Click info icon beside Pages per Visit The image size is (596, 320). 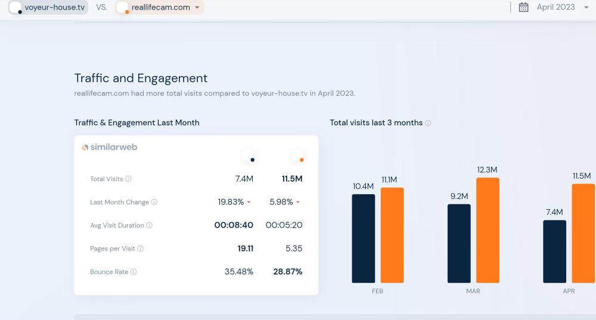coord(141,248)
